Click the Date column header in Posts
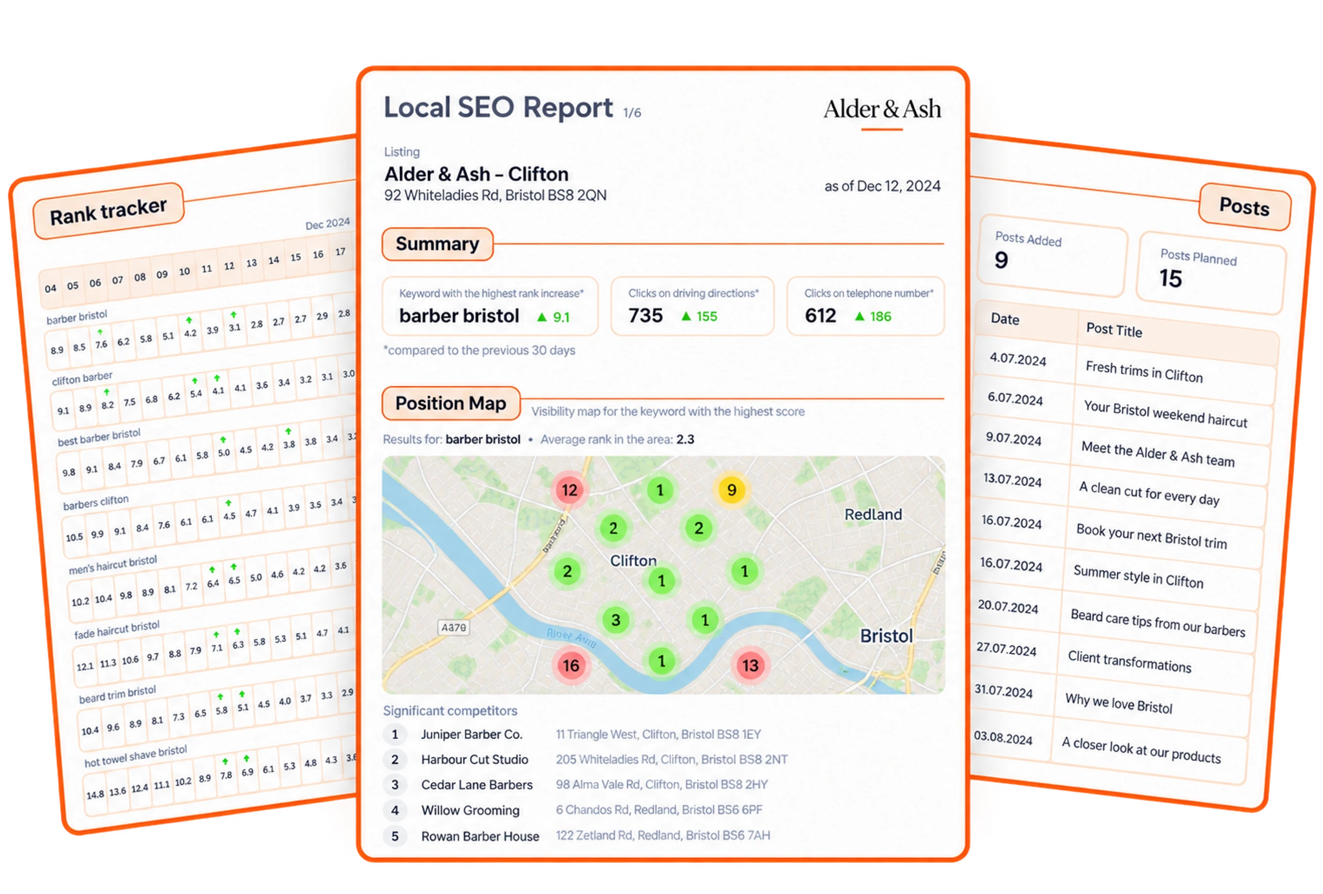This screenshot has width=1323, height=894. 1005,318
